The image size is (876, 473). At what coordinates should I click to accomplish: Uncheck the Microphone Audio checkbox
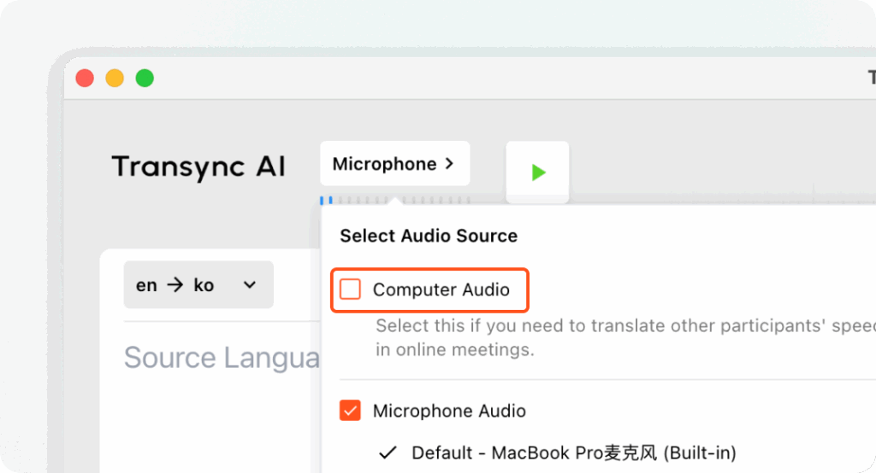350,411
